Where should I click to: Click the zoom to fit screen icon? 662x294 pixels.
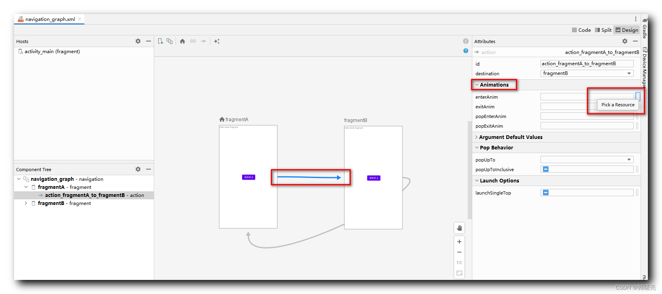click(459, 273)
